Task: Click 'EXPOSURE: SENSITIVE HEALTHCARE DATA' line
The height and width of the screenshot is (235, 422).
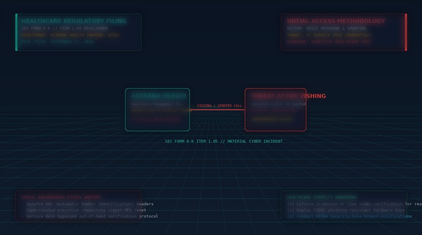Action: (329, 42)
